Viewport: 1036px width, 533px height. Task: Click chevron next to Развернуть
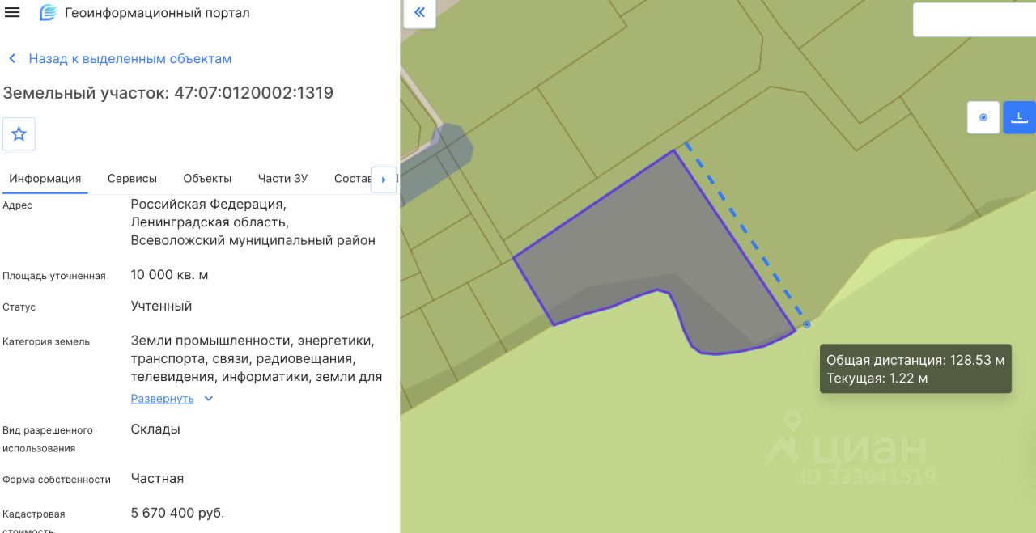pos(209,399)
